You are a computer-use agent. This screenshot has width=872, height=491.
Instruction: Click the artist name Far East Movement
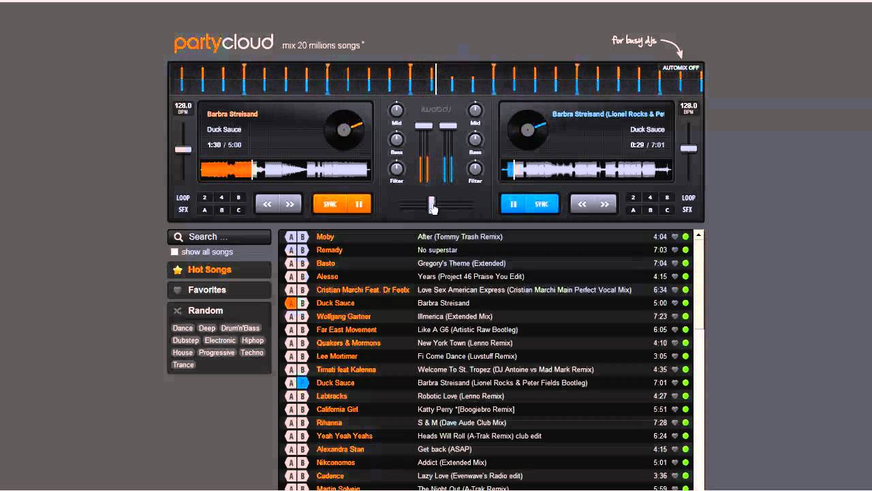(347, 330)
